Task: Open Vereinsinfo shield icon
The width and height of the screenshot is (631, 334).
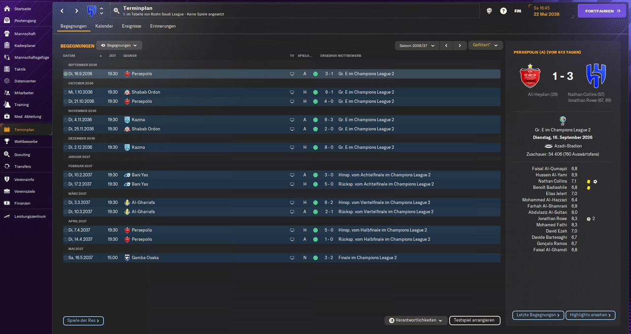Action: [x=7, y=179]
